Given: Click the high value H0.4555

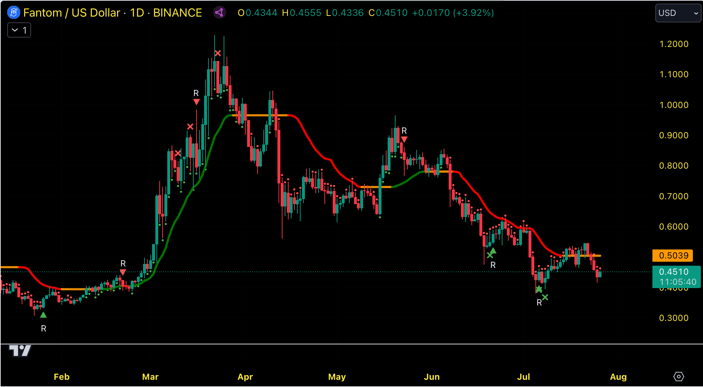Looking at the screenshot, I should pos(302,13).
